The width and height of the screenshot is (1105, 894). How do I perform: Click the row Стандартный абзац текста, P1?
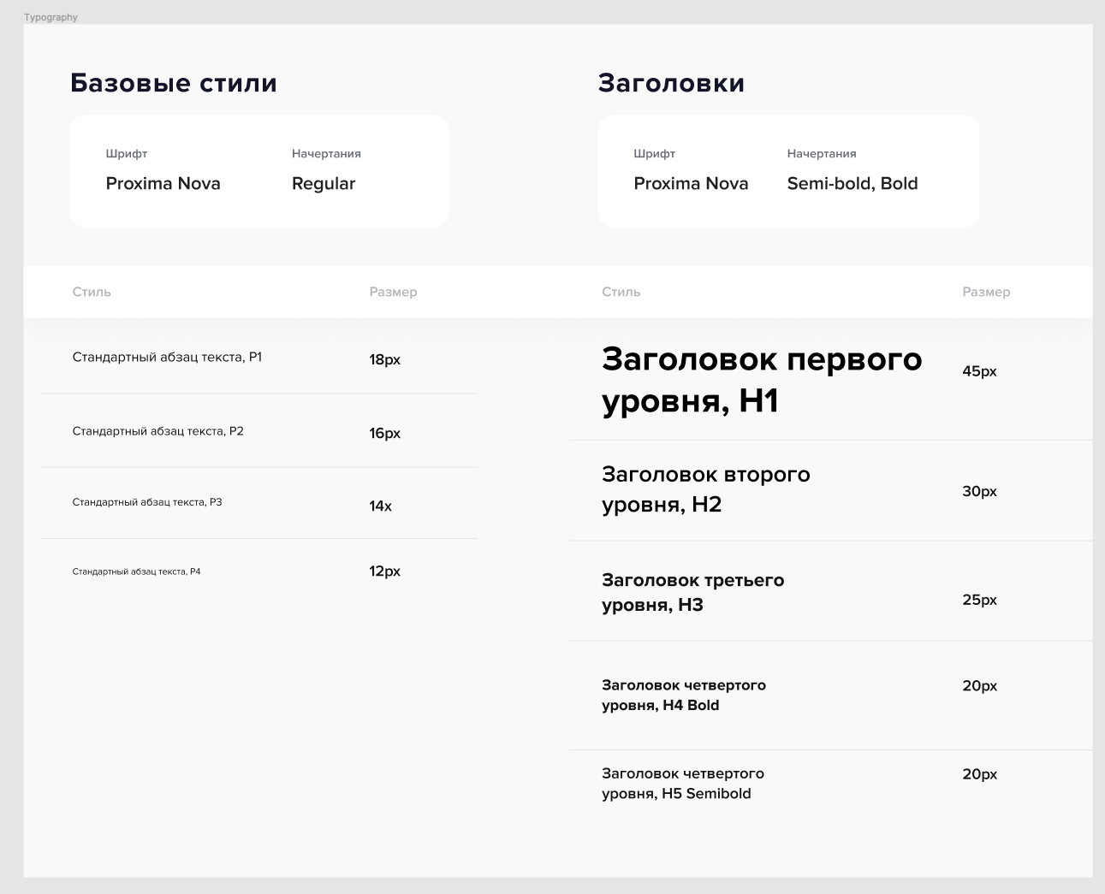169,358
